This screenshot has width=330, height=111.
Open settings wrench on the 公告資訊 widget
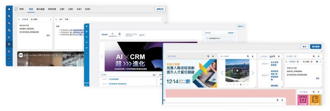pos(274,56)
